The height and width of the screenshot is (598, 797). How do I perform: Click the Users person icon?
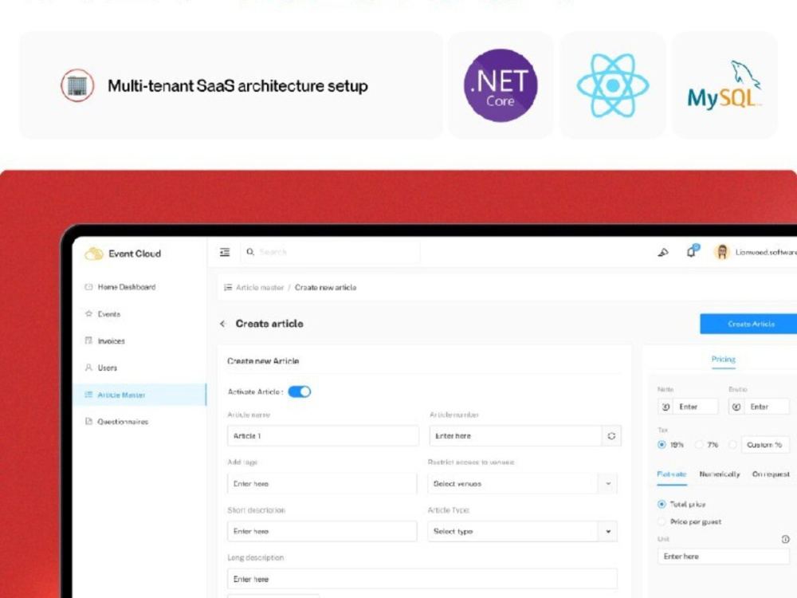coord(88,368)
